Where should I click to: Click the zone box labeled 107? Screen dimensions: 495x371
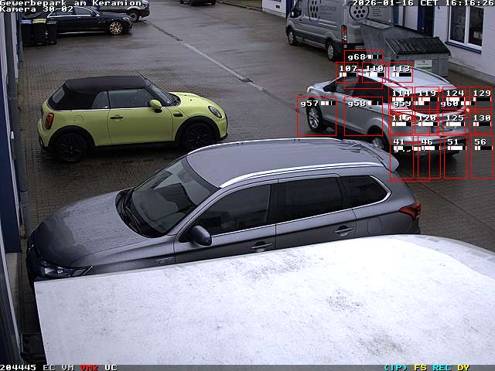pos(348,73)
